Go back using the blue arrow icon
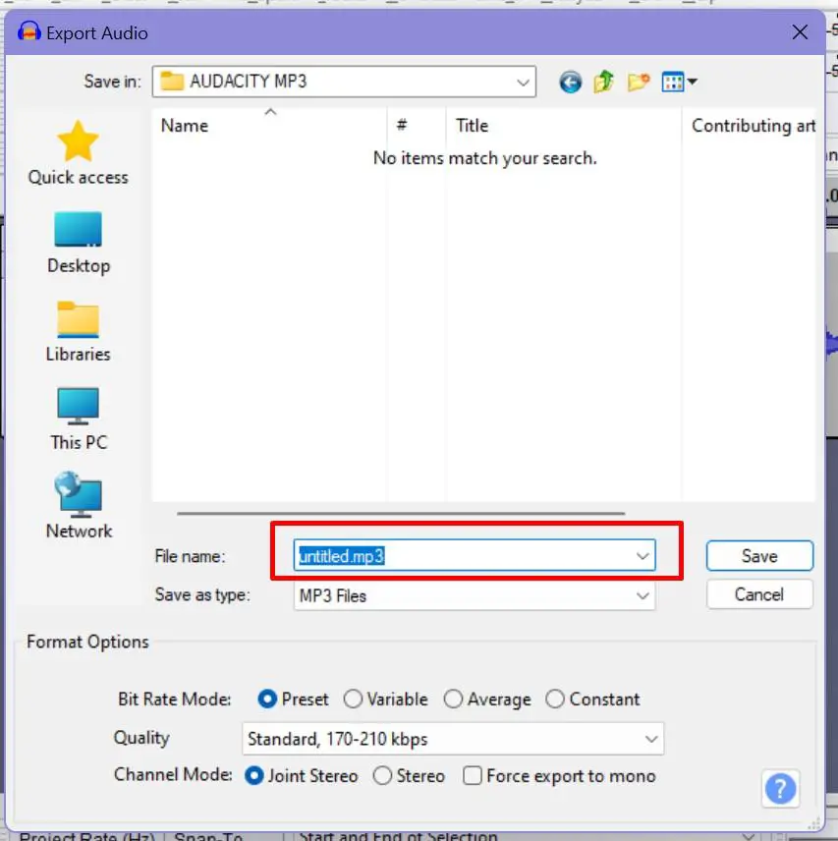Screen dimensions: 838x841 570,83
